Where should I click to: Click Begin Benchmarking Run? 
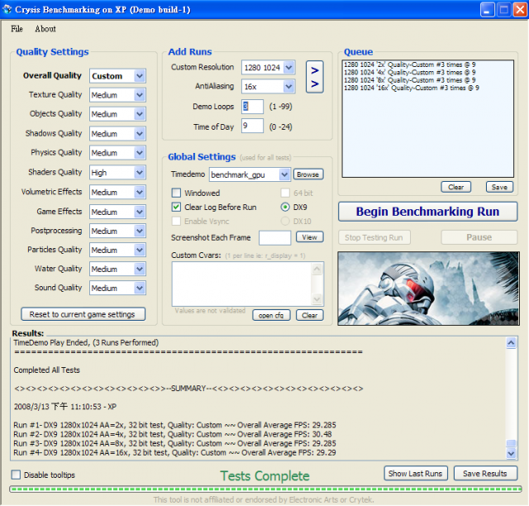point(427,212)
